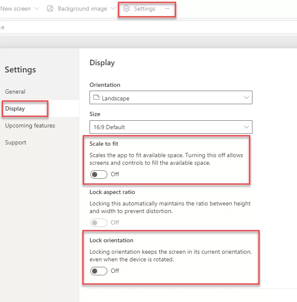Open the Background image dropdown arrow
The image size is (297, 302).
112,8
